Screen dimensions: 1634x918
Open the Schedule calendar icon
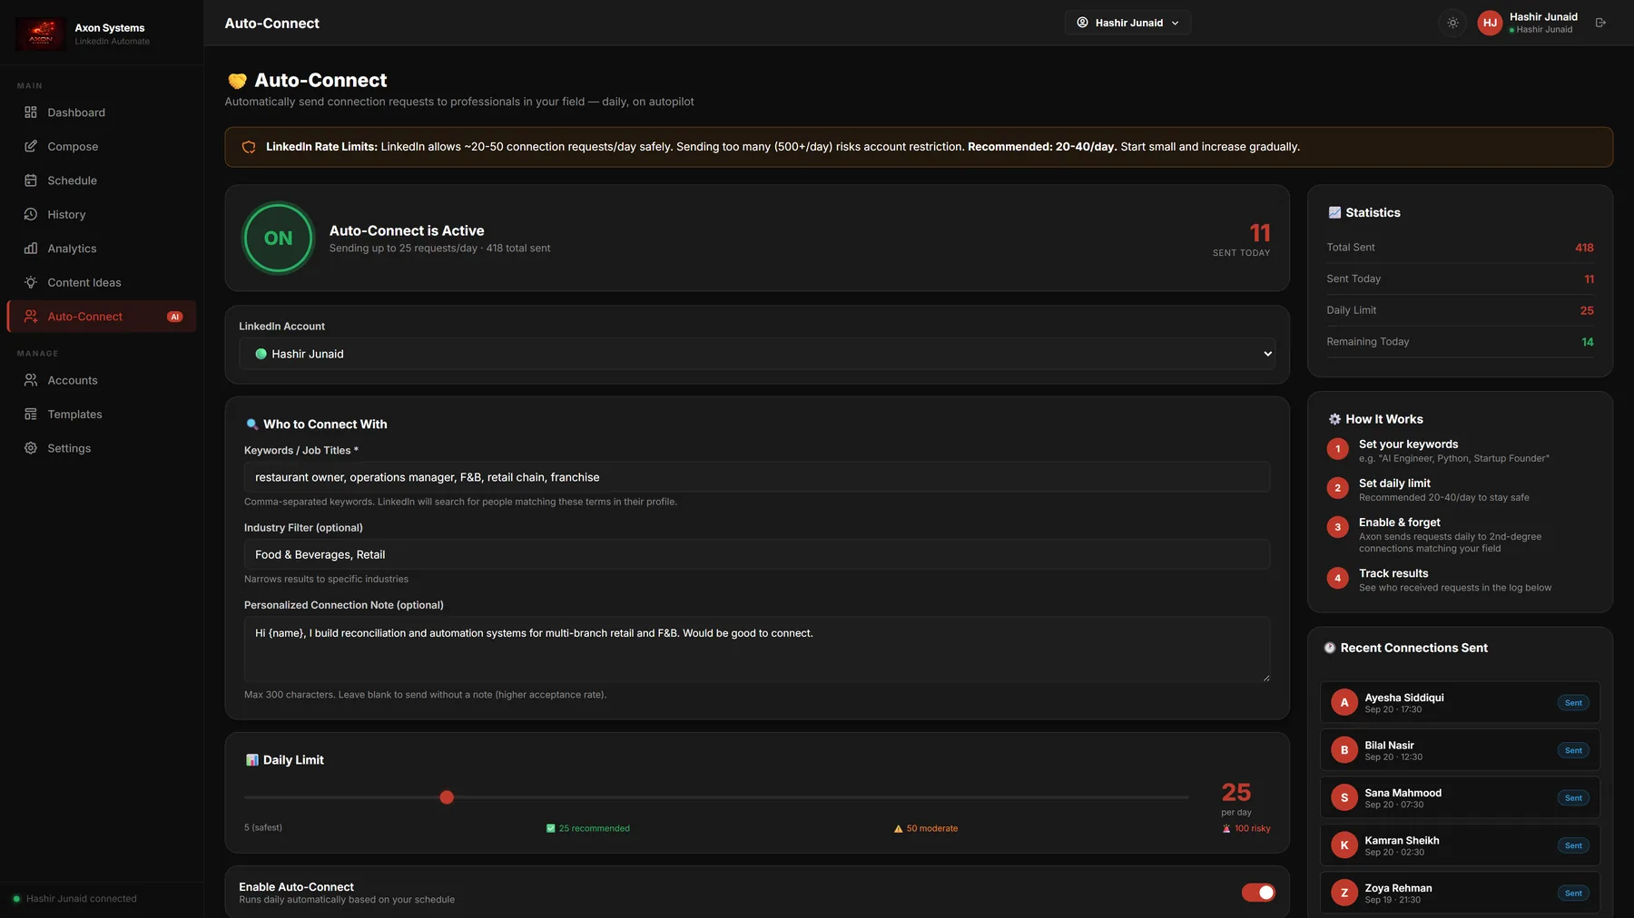tap(31, 181)
